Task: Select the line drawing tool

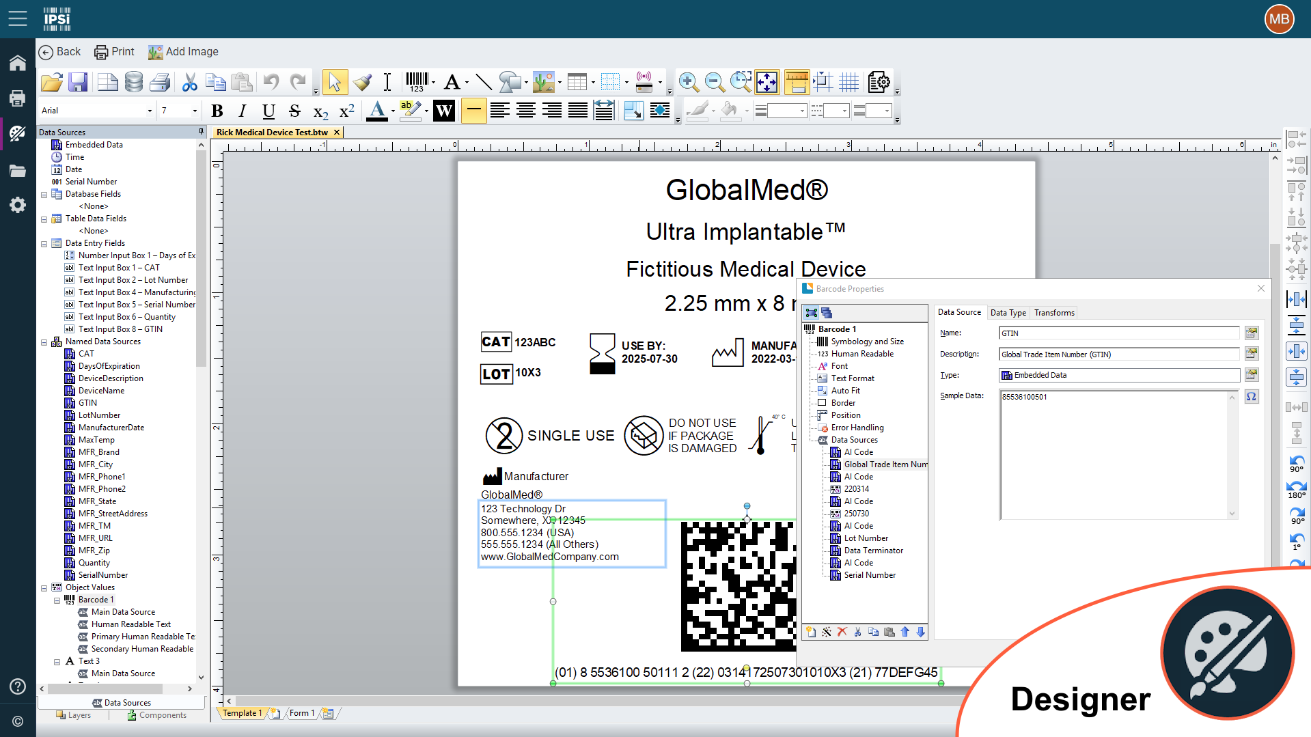Action: click(x=484, y=83)
